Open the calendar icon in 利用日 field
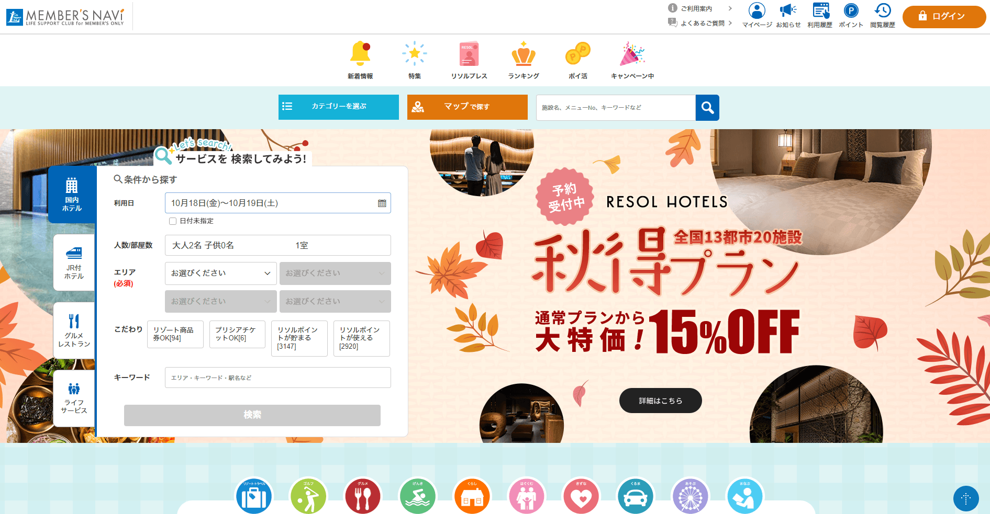Image resolution: width=990 pixels, height=514 pixels. click(382, 203)
